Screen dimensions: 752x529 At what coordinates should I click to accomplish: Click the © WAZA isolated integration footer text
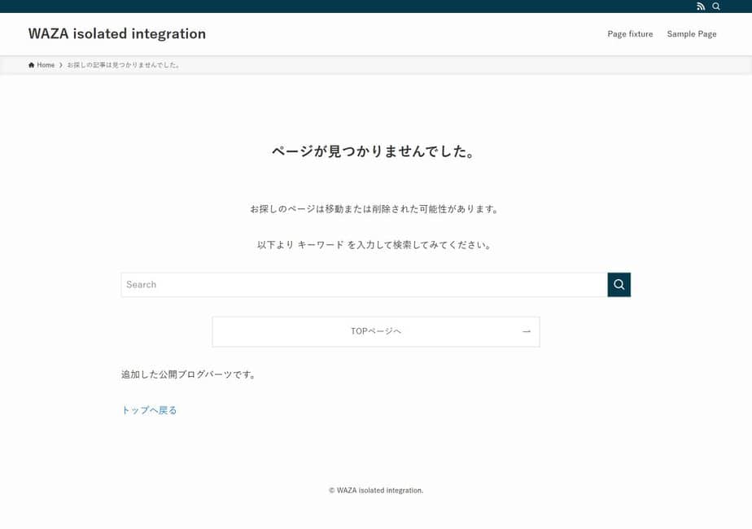coord(376,490)
